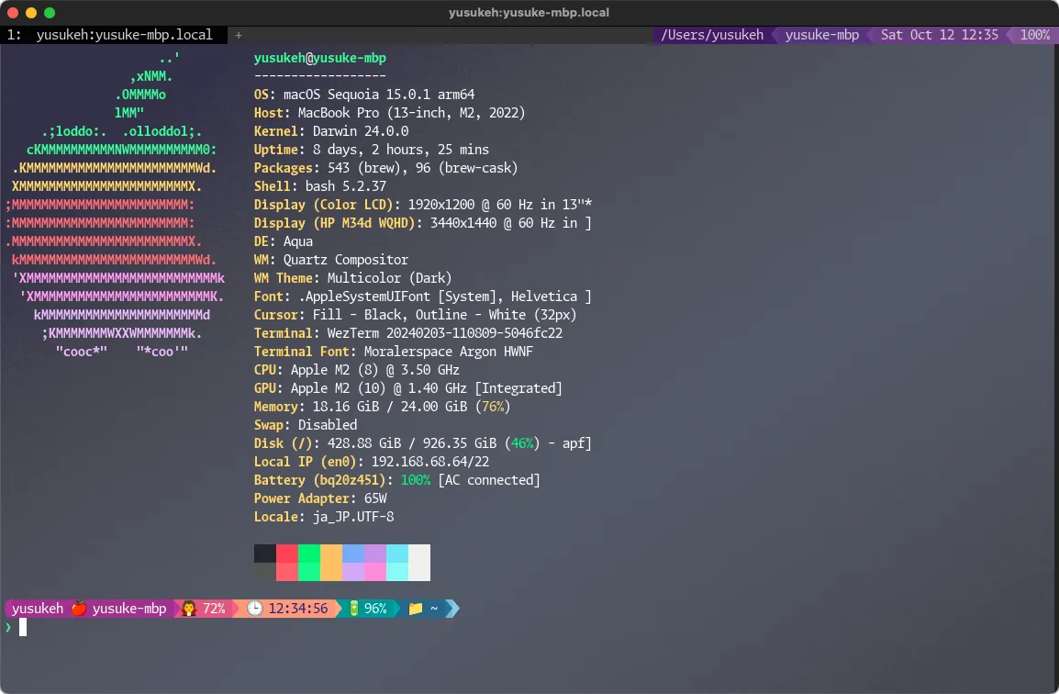Open a new tab with the plus button
The height and width of the screenshot is (694, 1059).
(x=239, y=35)
